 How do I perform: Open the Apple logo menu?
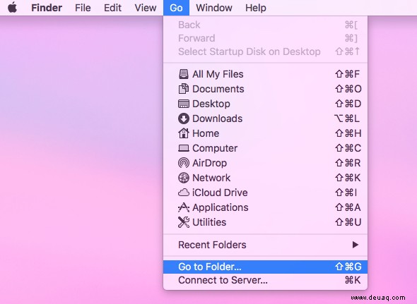pyautogui.click(x=12, y=8)
